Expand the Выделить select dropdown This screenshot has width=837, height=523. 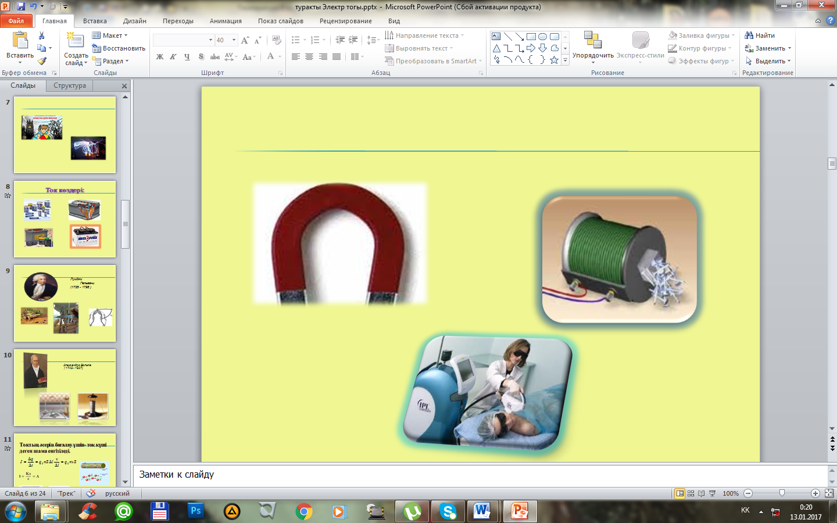click(769, 61)
